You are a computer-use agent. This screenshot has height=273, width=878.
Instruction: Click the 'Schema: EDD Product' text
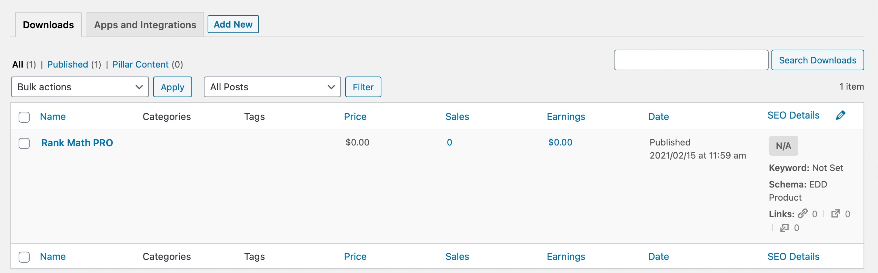point(798,191)
